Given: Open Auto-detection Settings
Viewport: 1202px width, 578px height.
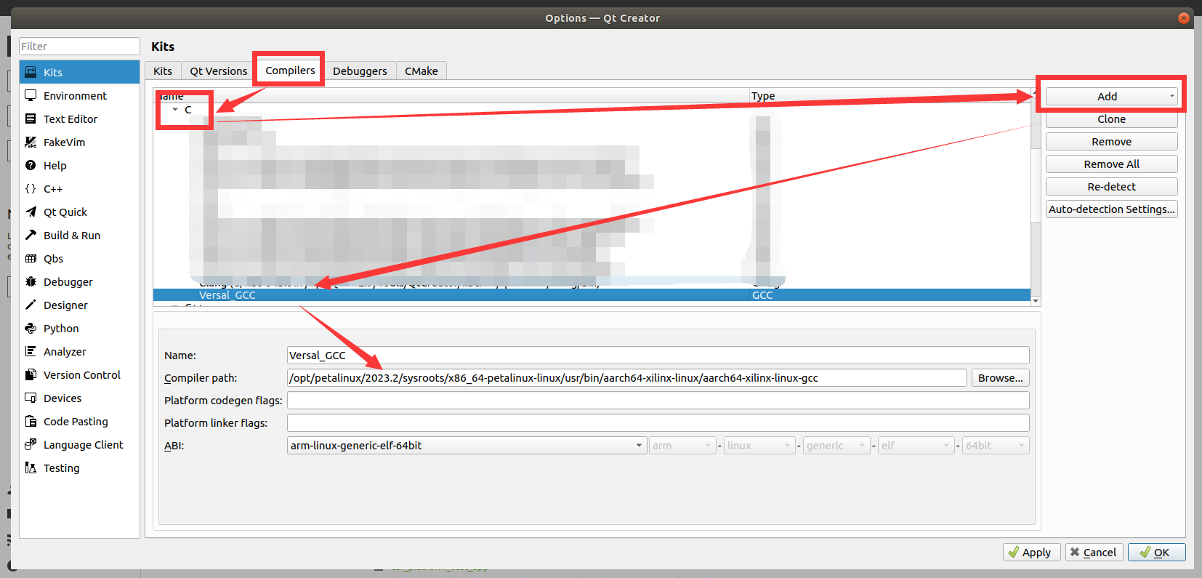Looking at the screenshot, I should coord(1111,209).
